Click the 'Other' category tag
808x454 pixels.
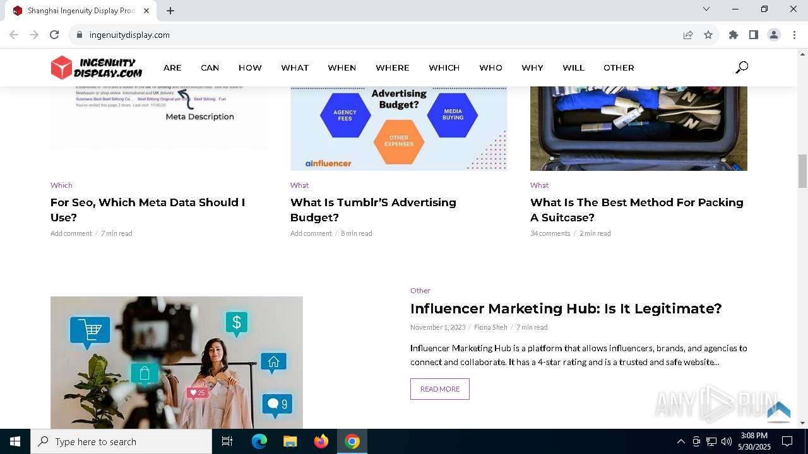420,291
